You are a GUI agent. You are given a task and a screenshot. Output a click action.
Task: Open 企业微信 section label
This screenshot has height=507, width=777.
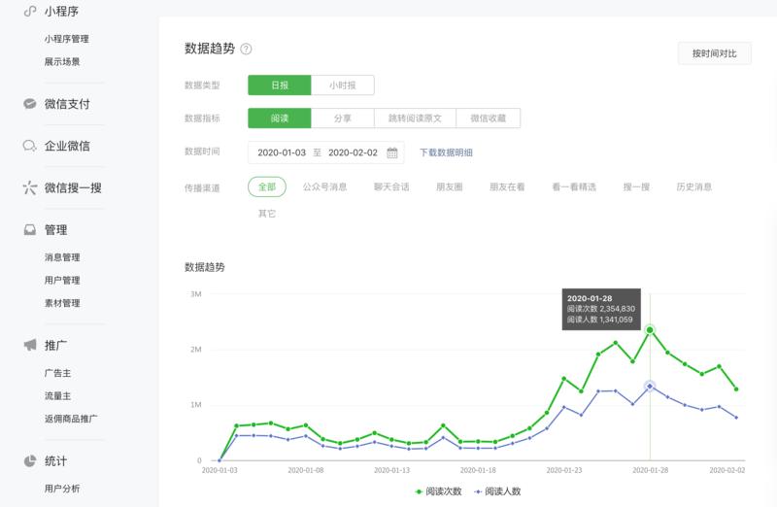67,146
